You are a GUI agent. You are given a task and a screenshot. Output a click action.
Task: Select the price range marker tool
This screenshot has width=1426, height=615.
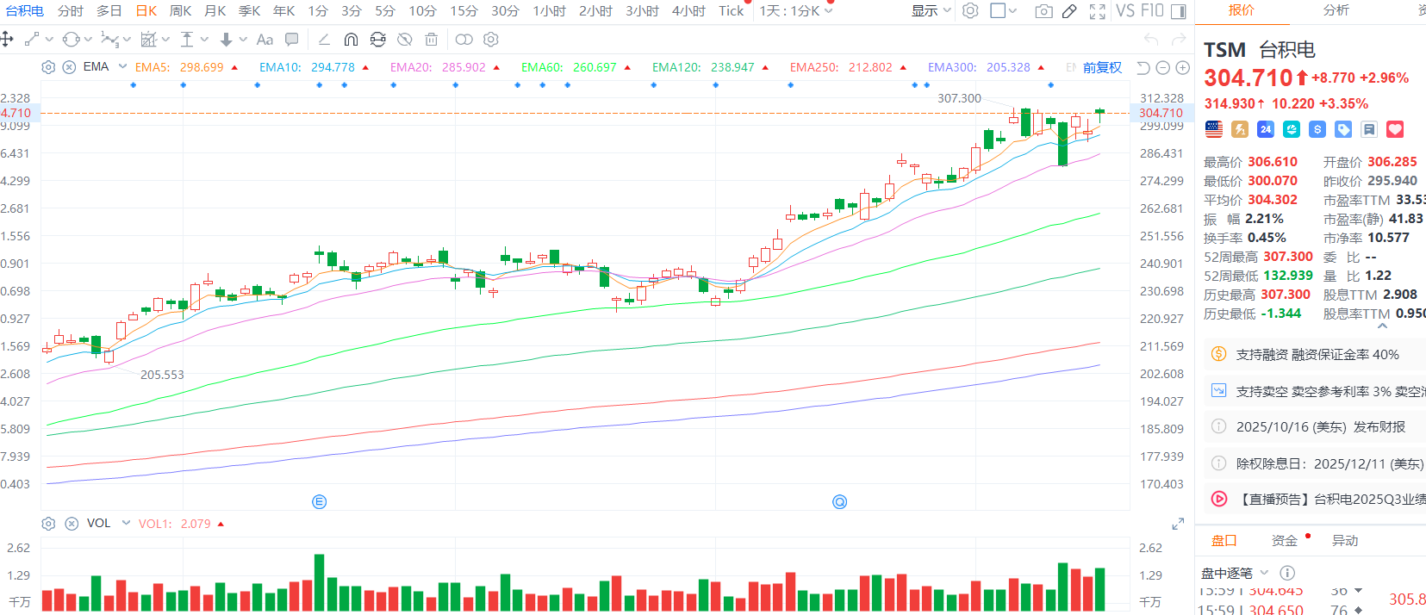coord(187,39)
